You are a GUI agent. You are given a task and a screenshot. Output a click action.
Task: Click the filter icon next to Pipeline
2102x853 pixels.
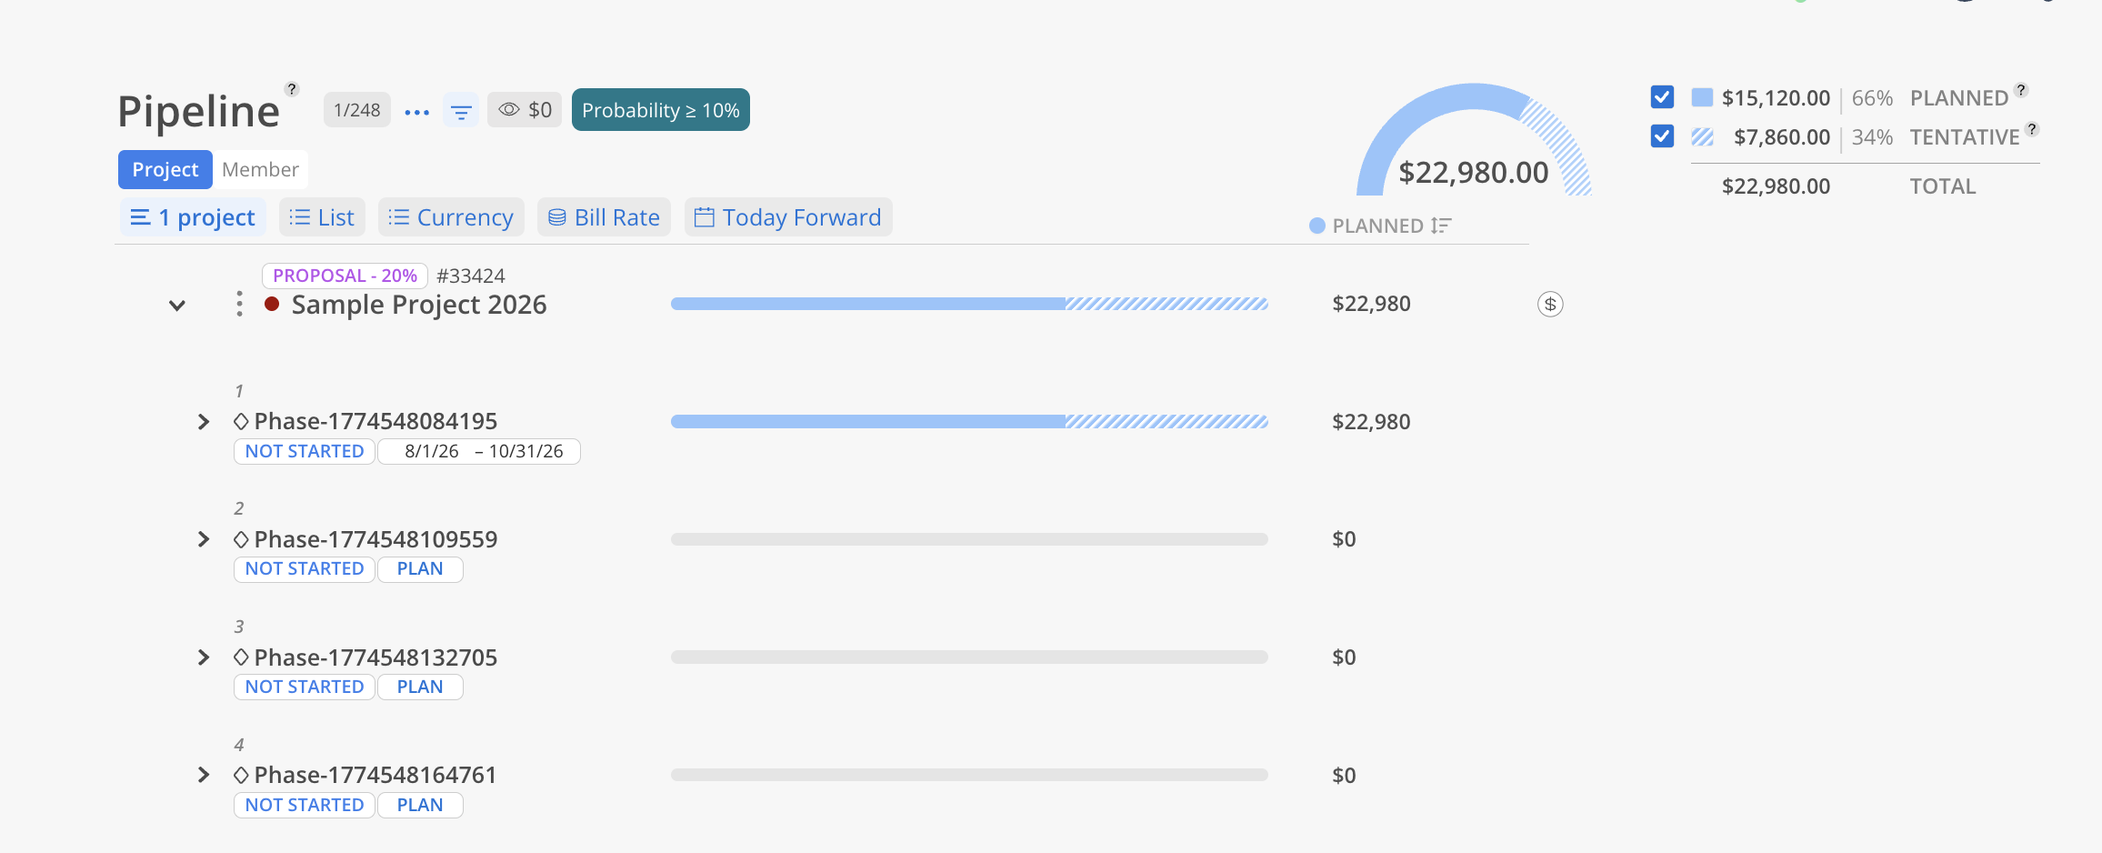point(461,111)
